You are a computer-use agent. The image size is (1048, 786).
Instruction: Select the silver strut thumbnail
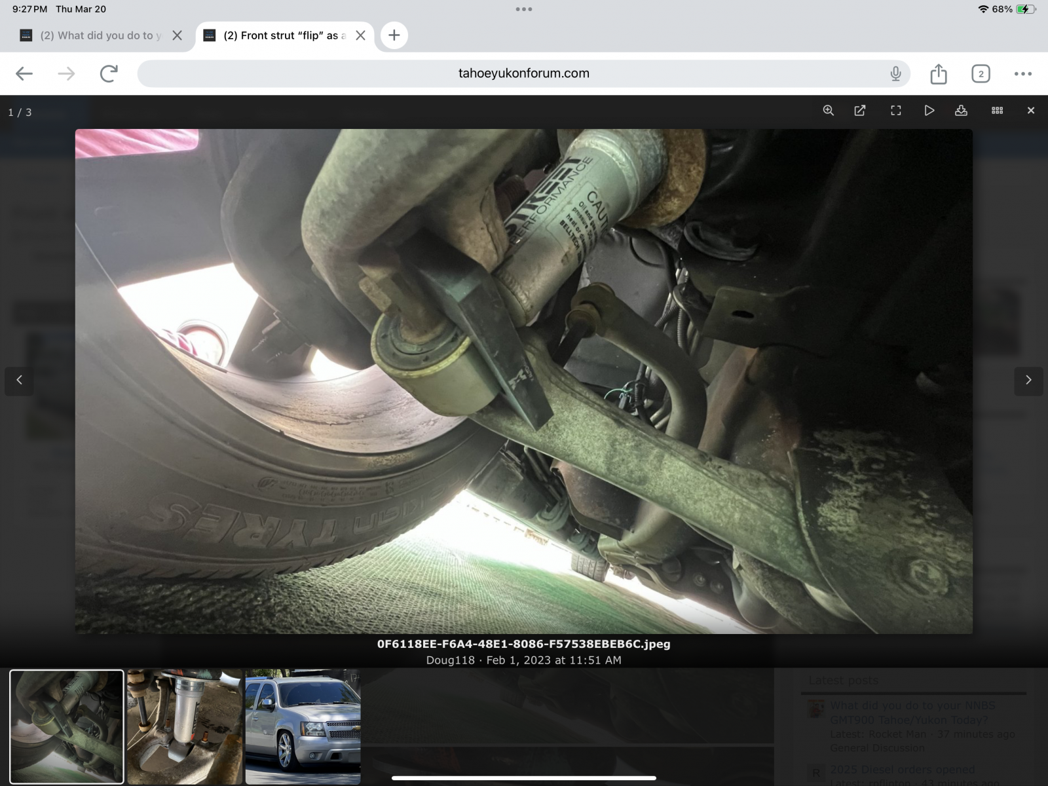click(x=185, y=726)
